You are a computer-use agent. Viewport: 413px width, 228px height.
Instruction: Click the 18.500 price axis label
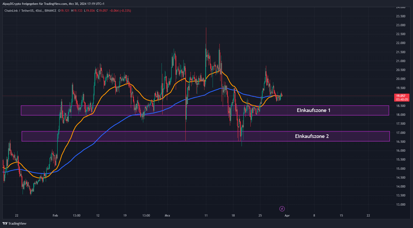[401, 106]
